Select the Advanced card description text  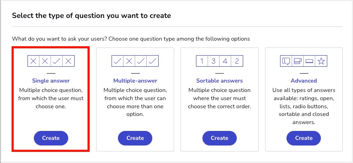[304, 107]
